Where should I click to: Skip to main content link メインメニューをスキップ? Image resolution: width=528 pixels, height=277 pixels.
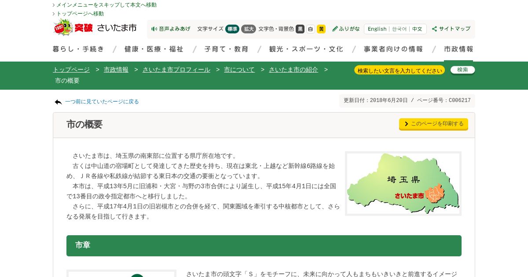coord(106,5)
